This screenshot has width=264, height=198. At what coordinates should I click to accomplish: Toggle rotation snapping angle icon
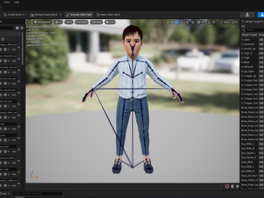209,22
